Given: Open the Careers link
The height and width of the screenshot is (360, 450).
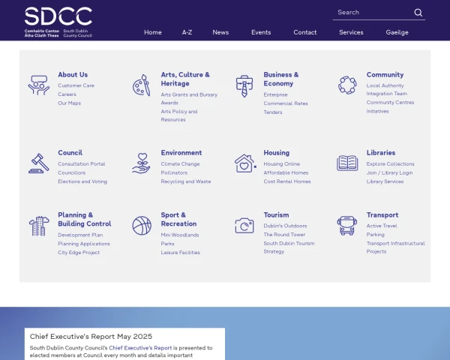Looking at the screenshot, I should [x=67, y=94].
